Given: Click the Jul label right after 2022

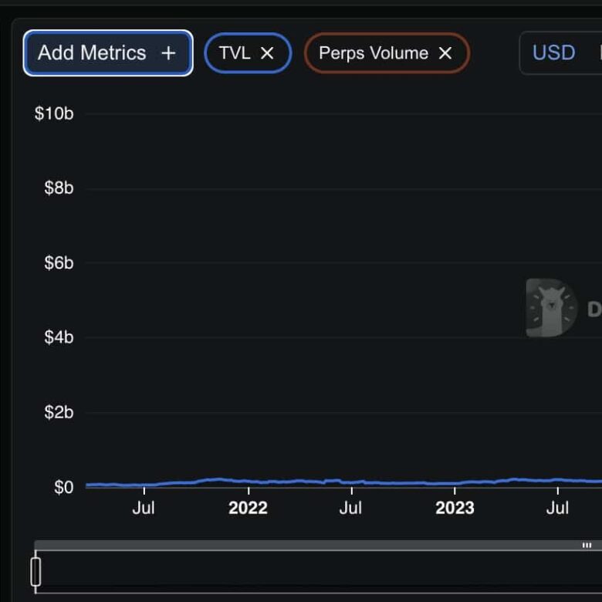Looking at the screenshot, I should point(350,508).
